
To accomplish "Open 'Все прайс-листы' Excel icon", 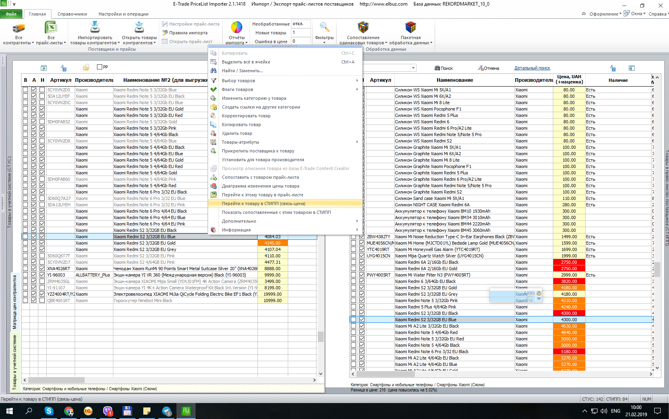I will [x=51, y=28].
